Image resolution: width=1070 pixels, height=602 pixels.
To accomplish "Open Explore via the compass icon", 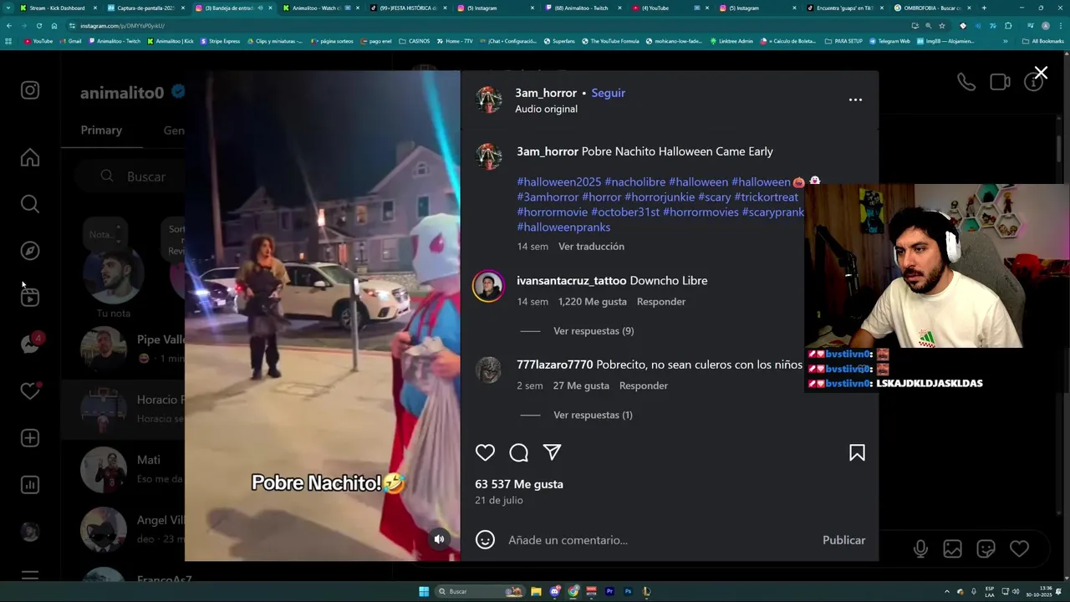I will tap(30, 251).
